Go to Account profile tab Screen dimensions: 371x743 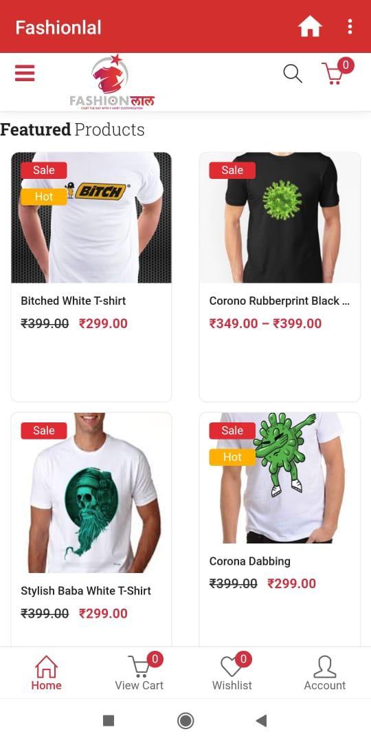324,673
